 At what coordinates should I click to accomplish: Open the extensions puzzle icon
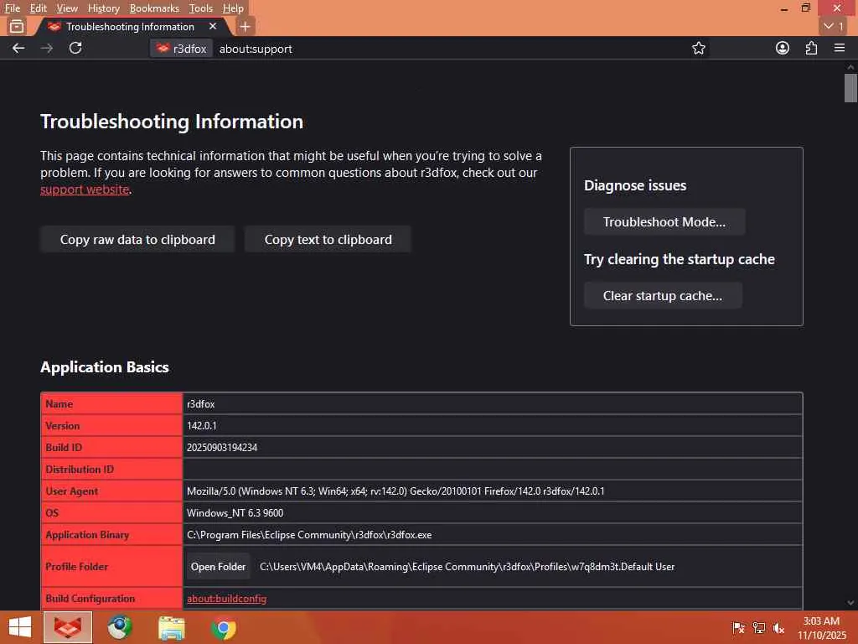coord(811,48)
